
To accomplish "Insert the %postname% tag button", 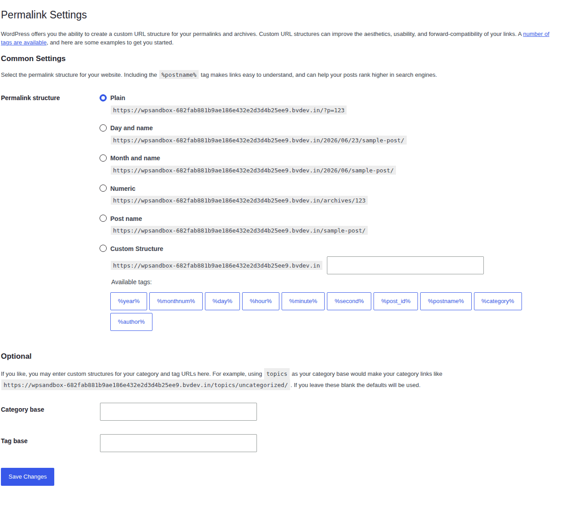I will point(446,301).
